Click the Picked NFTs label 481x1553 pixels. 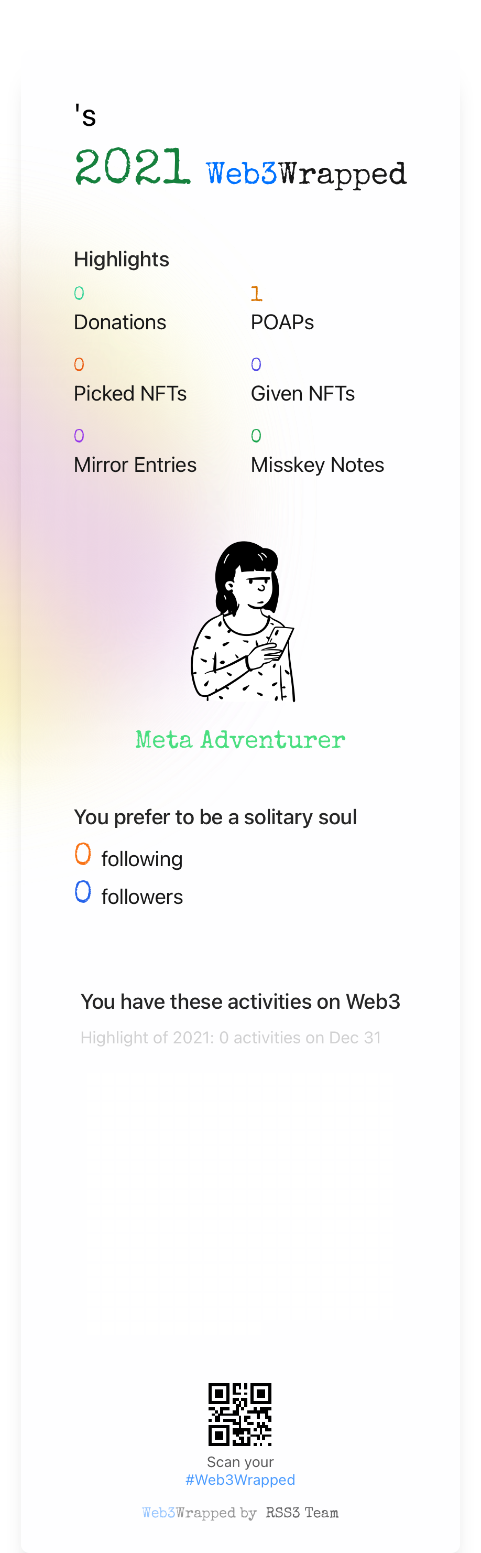(130, 394)
